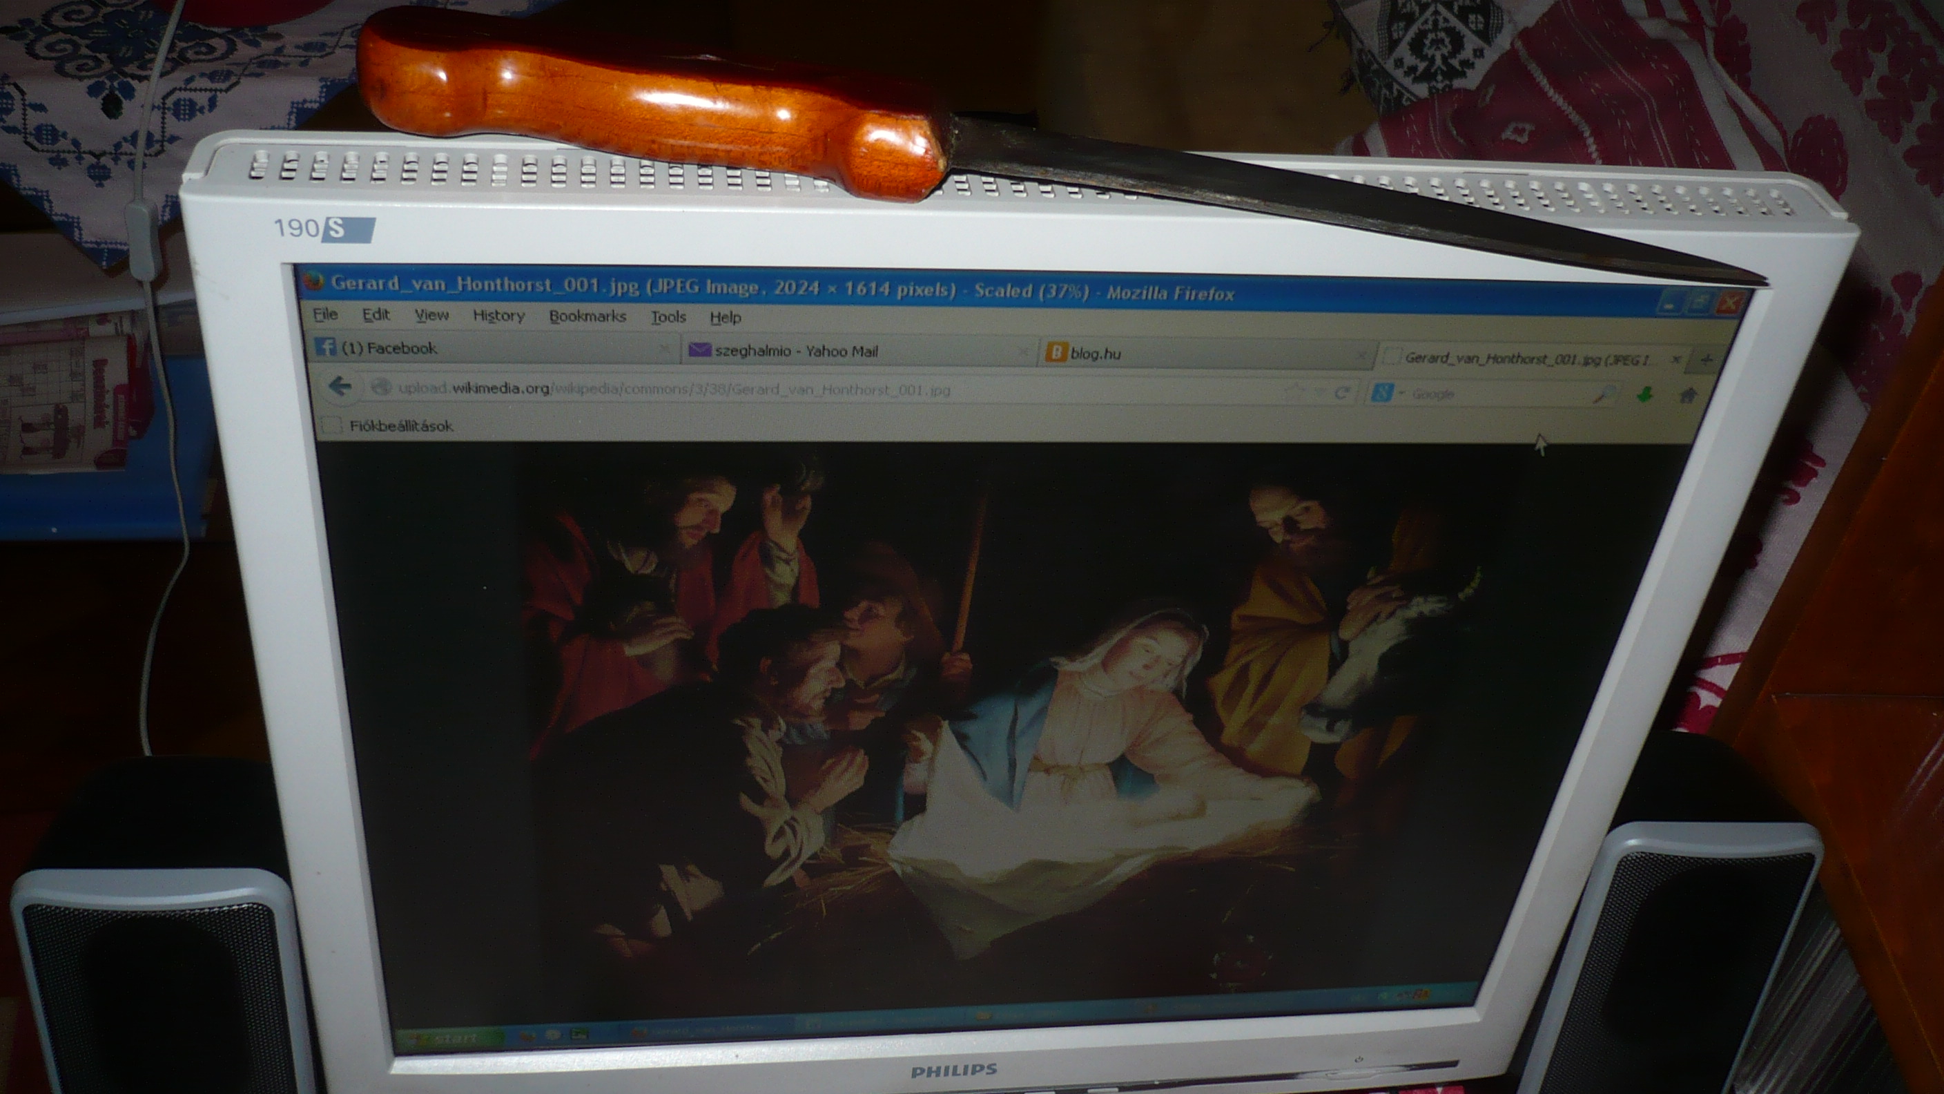Close the Facebook tab

(x=664, y=349)
